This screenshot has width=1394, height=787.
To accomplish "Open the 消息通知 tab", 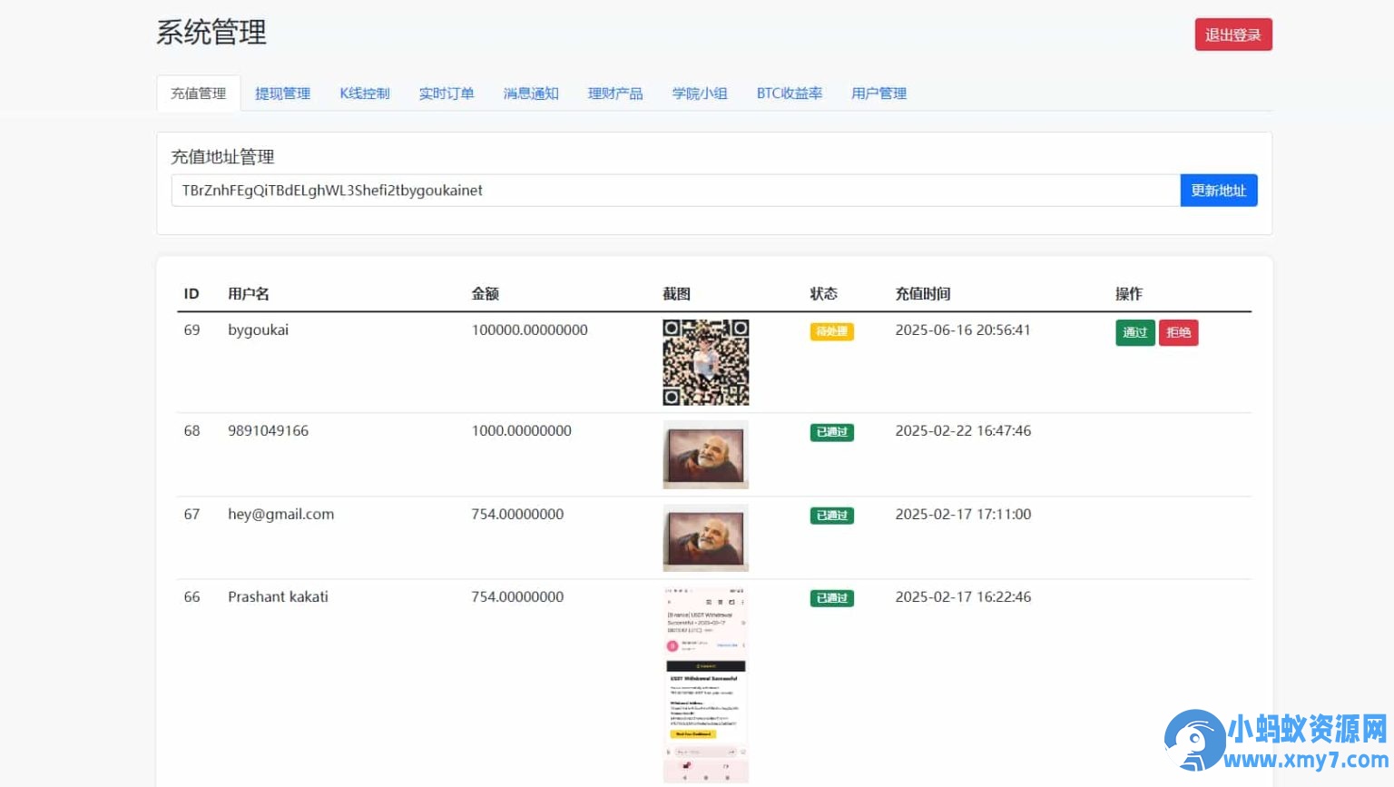I will (x=530, y=93).
